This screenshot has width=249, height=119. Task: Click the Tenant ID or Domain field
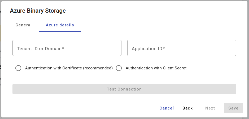67,48
